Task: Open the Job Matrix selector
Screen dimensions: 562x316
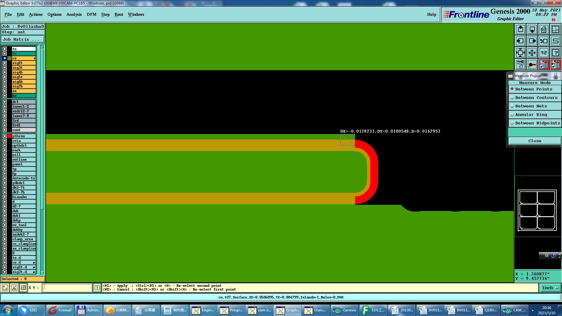Action: 23,39
